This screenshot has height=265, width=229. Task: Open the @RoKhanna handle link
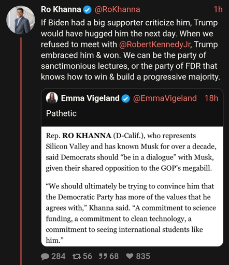tap(117, 9)
